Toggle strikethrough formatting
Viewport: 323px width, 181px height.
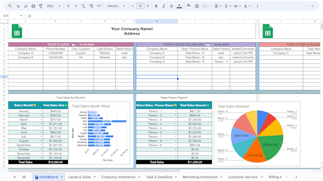point(171,6)
